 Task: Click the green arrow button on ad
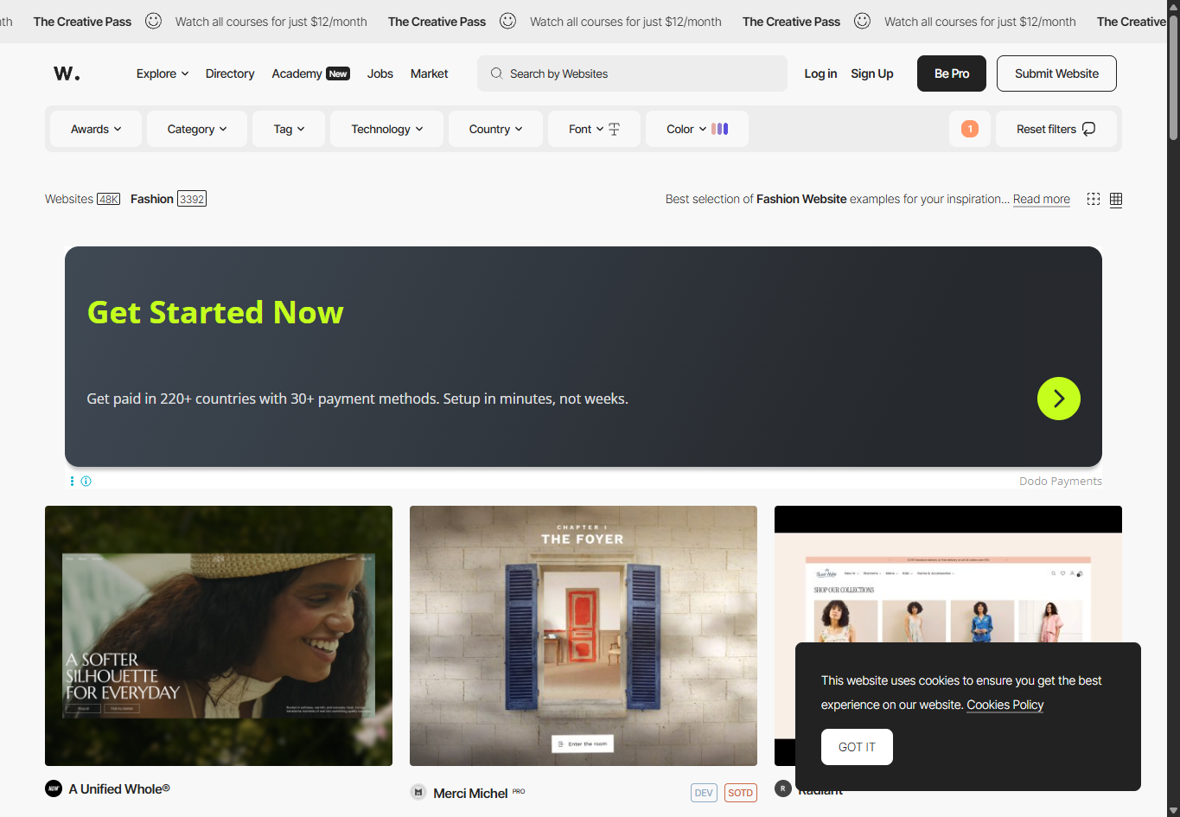tap(1059, 399)
